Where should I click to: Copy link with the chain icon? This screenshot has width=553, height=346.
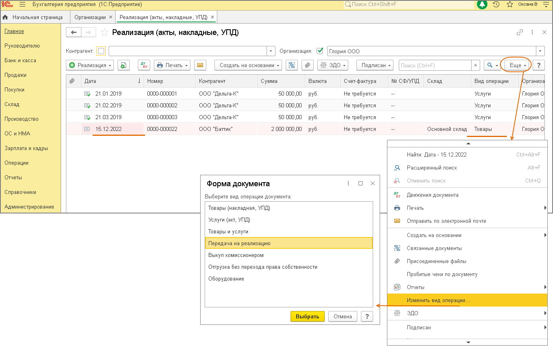pos(520,33)
